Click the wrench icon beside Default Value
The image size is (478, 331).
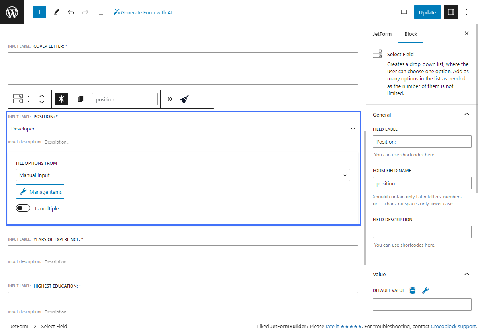425,290
